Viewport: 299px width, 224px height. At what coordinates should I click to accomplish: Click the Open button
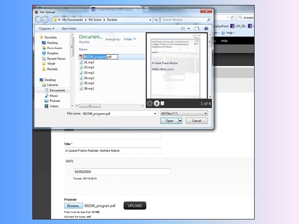(169, 121)
